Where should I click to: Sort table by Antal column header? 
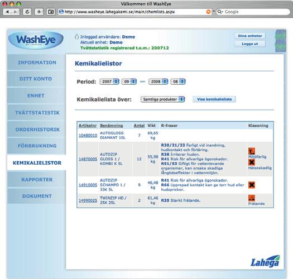[x=139, y=126]
